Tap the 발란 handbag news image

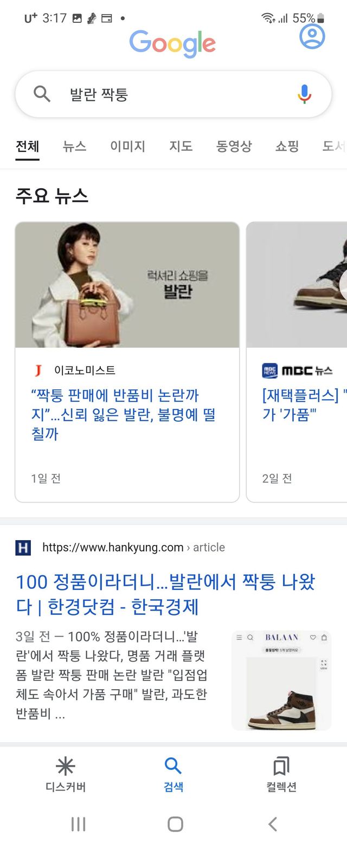(x=127, y=285)
